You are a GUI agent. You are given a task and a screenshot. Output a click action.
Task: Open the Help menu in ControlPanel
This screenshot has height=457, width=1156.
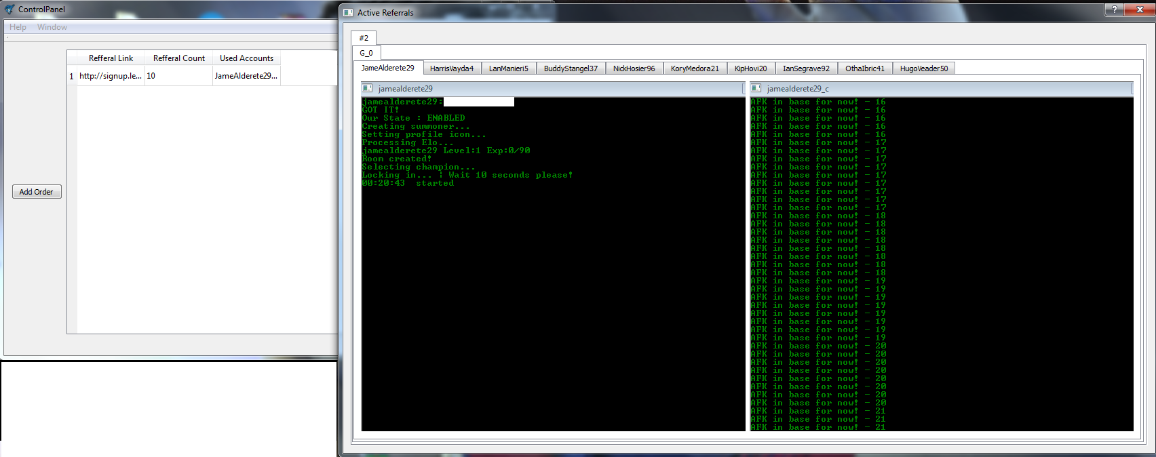(18, 27)
